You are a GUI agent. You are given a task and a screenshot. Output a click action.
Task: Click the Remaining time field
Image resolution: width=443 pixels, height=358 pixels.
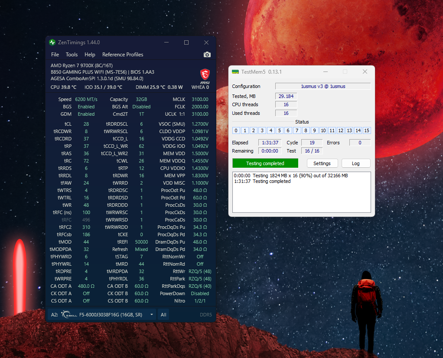[270, 151]
